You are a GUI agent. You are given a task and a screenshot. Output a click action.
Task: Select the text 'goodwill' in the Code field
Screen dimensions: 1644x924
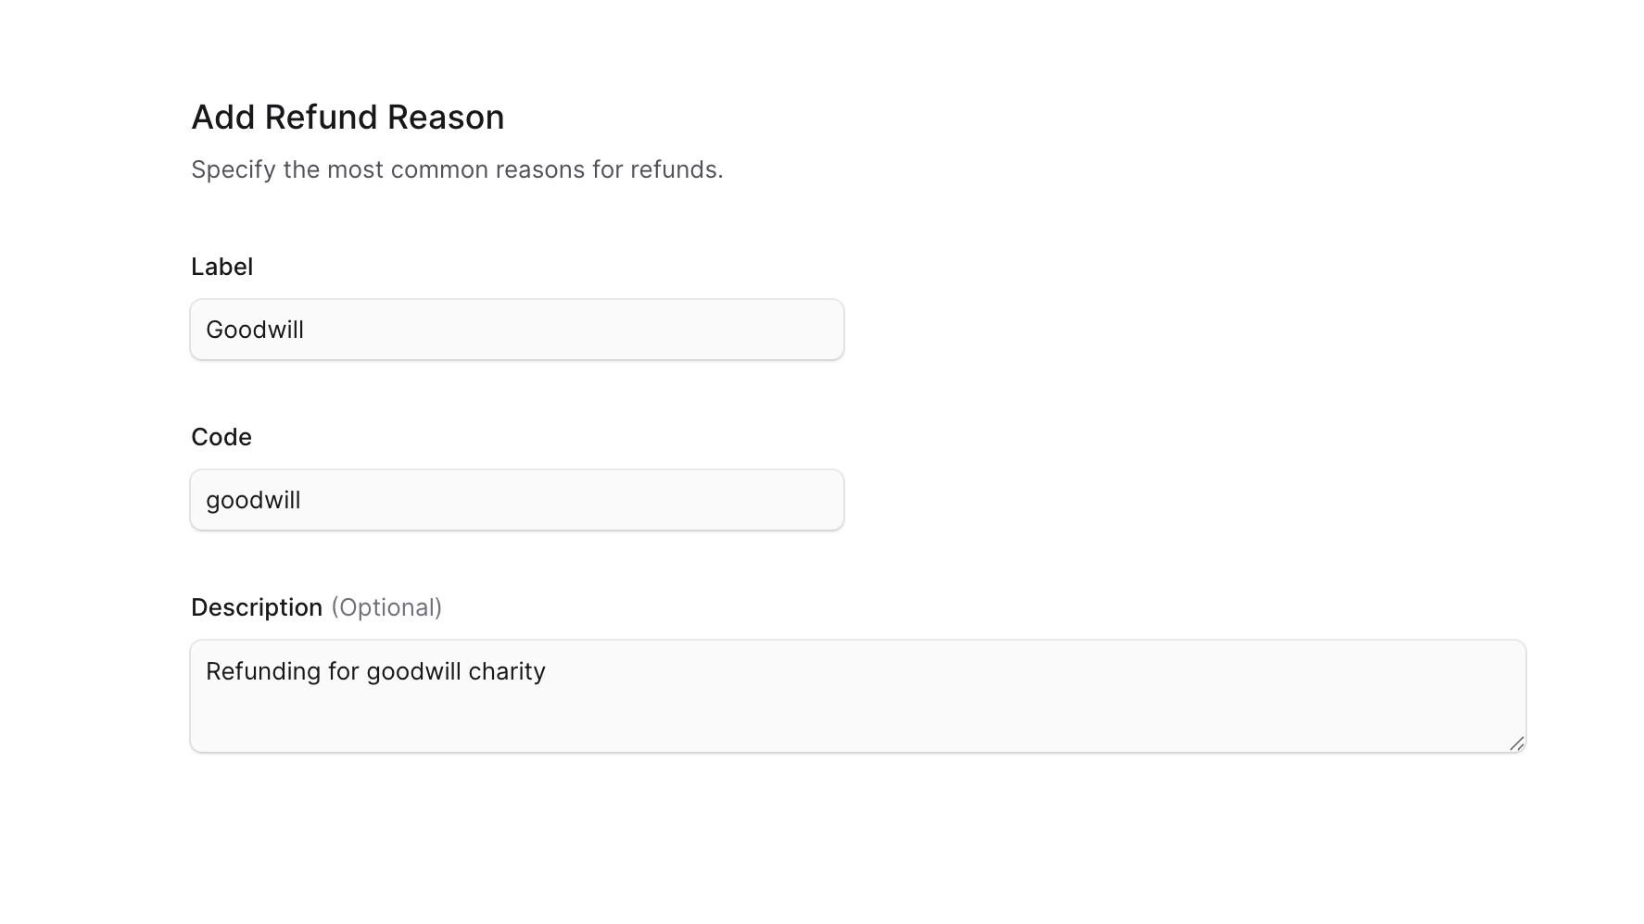pyautogui.click(x=253, y=500)
